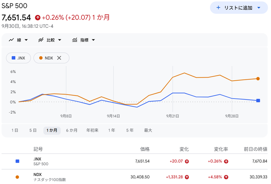Click the 変化 column header

(x=184, y=149)
